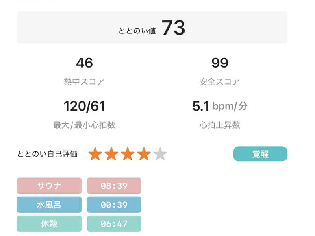
Task: Click the ととのい自己評価 label
Action: 47,154
